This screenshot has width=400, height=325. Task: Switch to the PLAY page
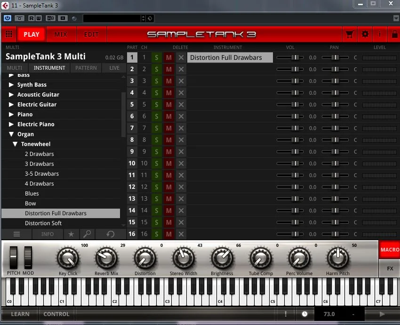(x=32, y=34)
